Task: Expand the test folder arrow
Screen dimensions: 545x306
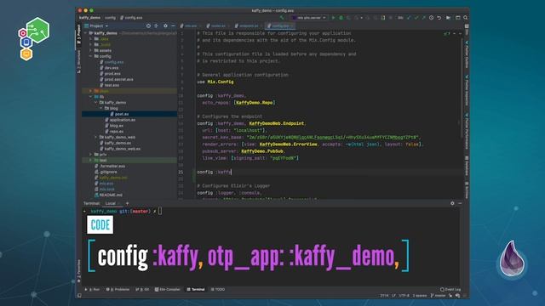Action: 91,161
